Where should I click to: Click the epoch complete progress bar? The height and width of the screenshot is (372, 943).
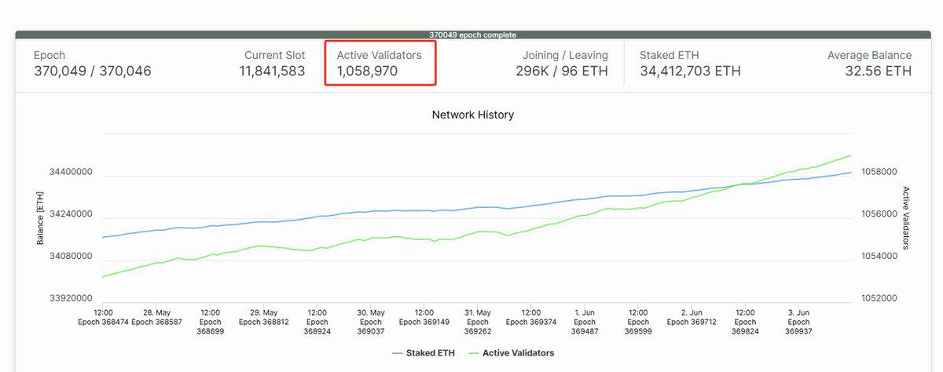tap(472, 35)
